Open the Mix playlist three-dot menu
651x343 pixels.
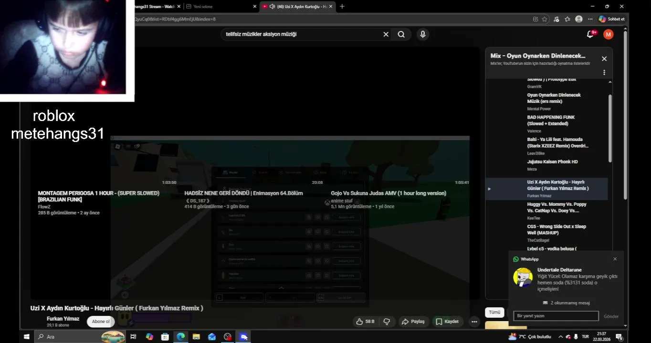pos(604,72)
